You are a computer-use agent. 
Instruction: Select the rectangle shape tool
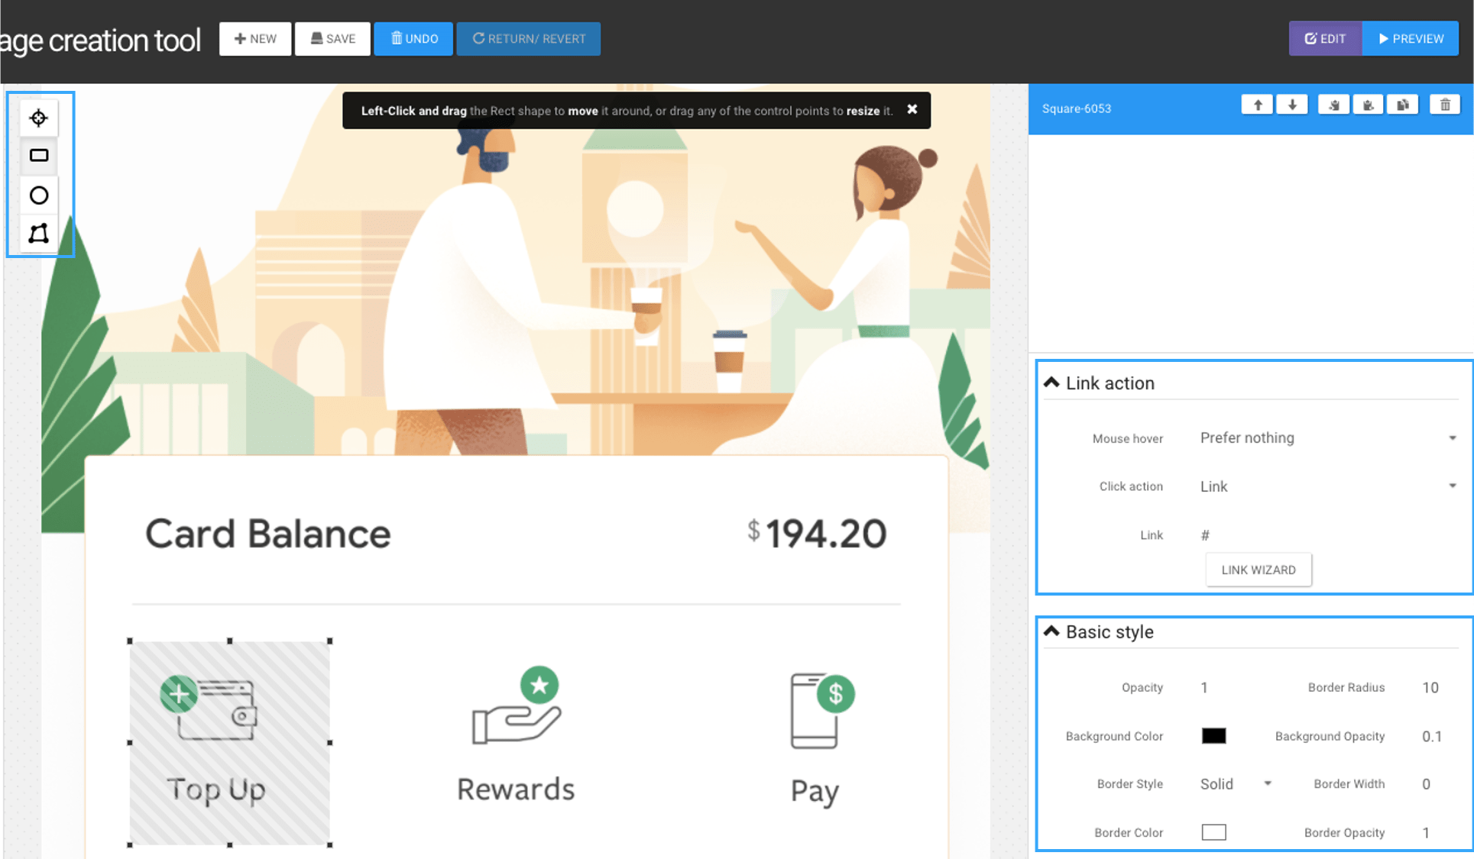(38, 156)
